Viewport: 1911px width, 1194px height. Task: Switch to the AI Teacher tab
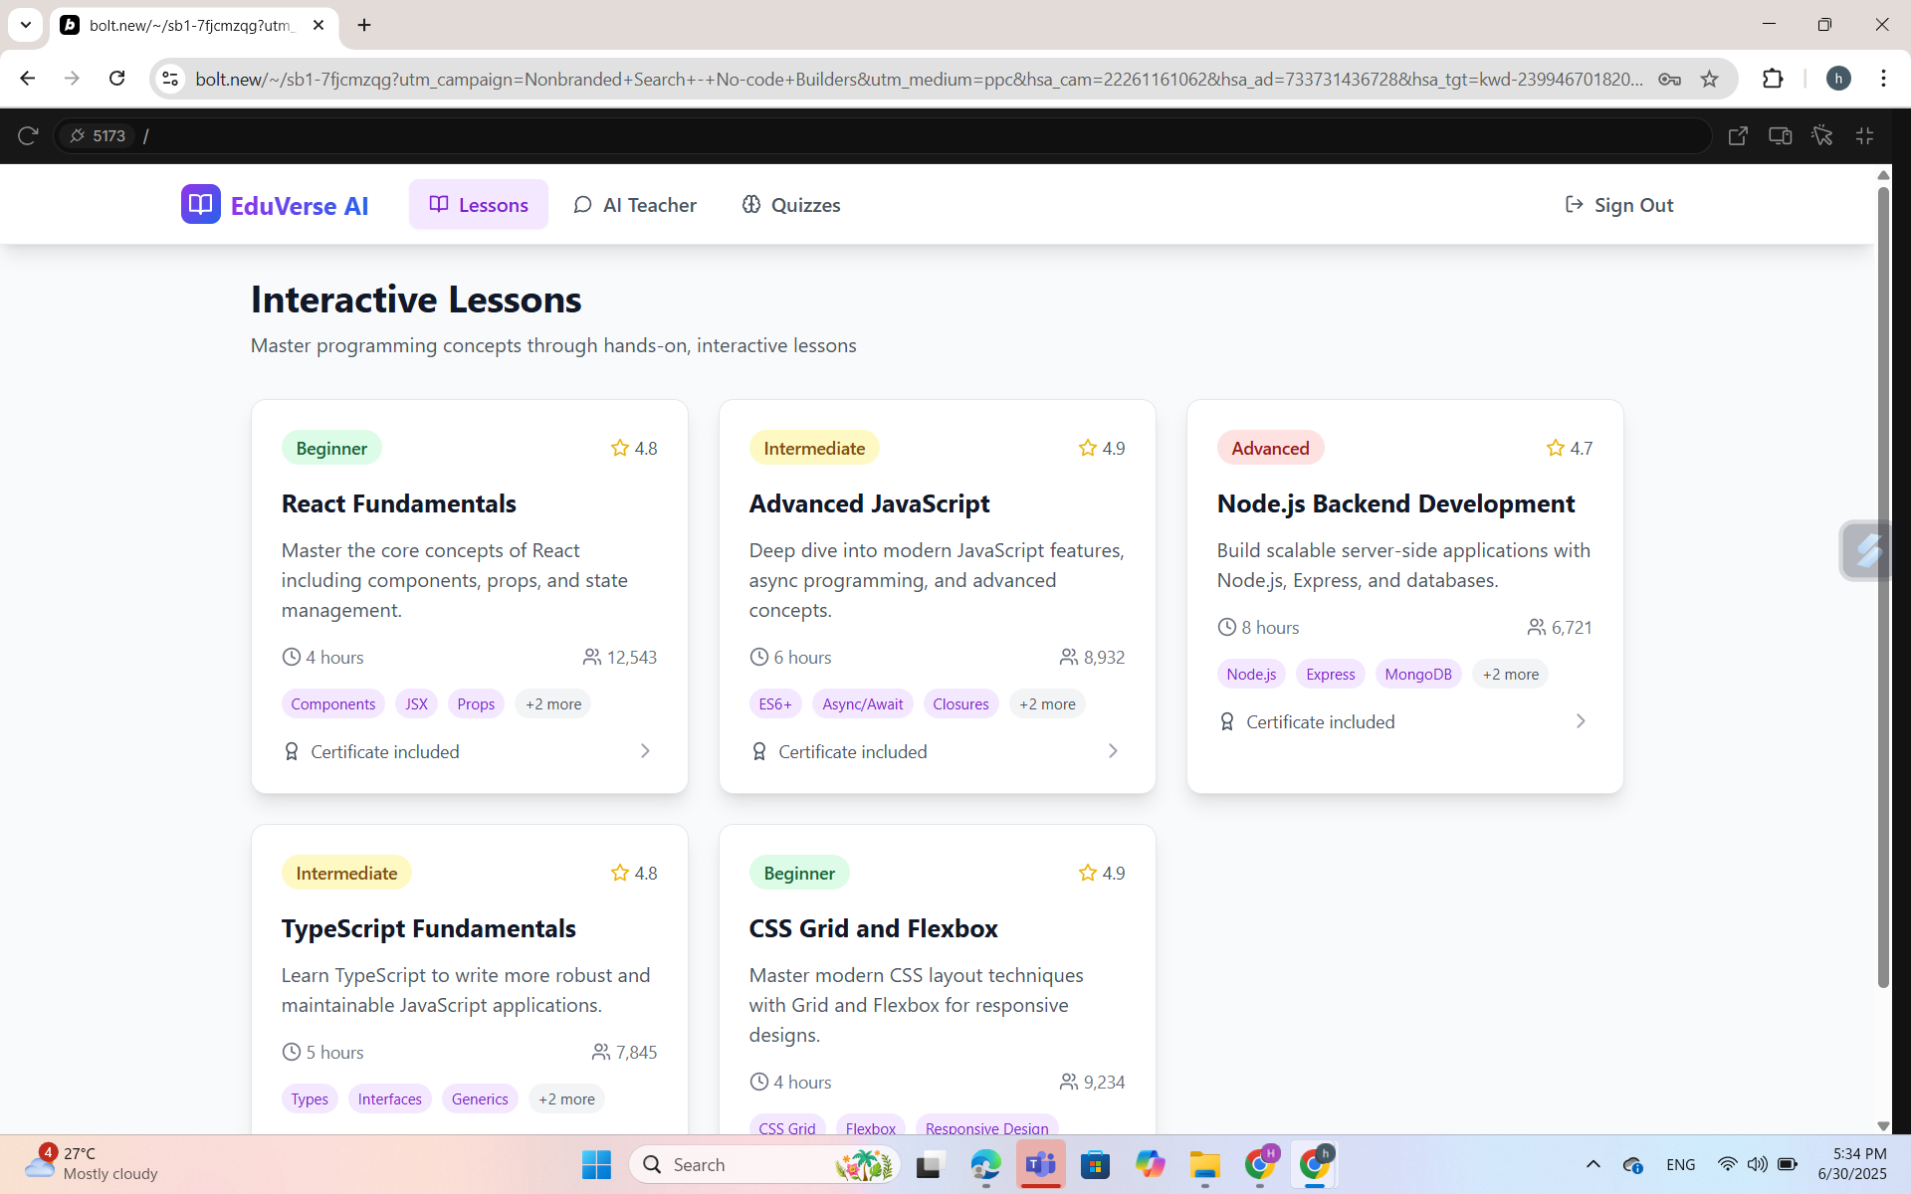[635, 205]
